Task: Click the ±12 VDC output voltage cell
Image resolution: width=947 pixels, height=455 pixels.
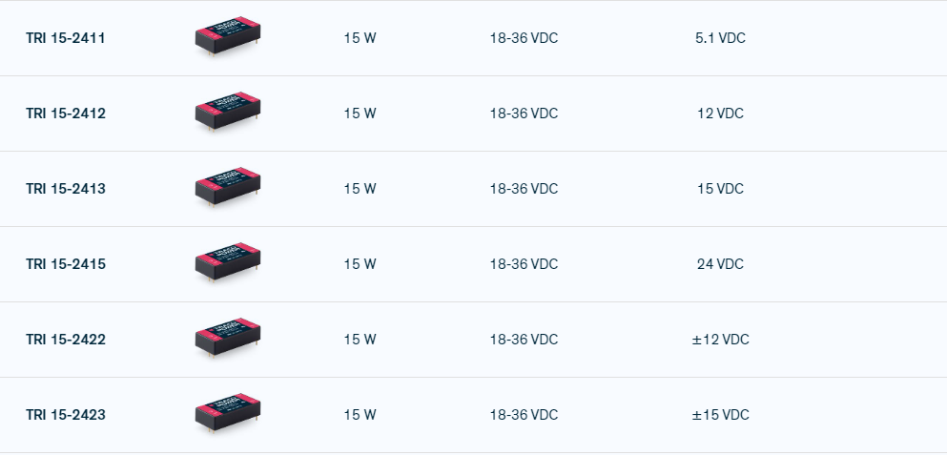Action: 720,340
